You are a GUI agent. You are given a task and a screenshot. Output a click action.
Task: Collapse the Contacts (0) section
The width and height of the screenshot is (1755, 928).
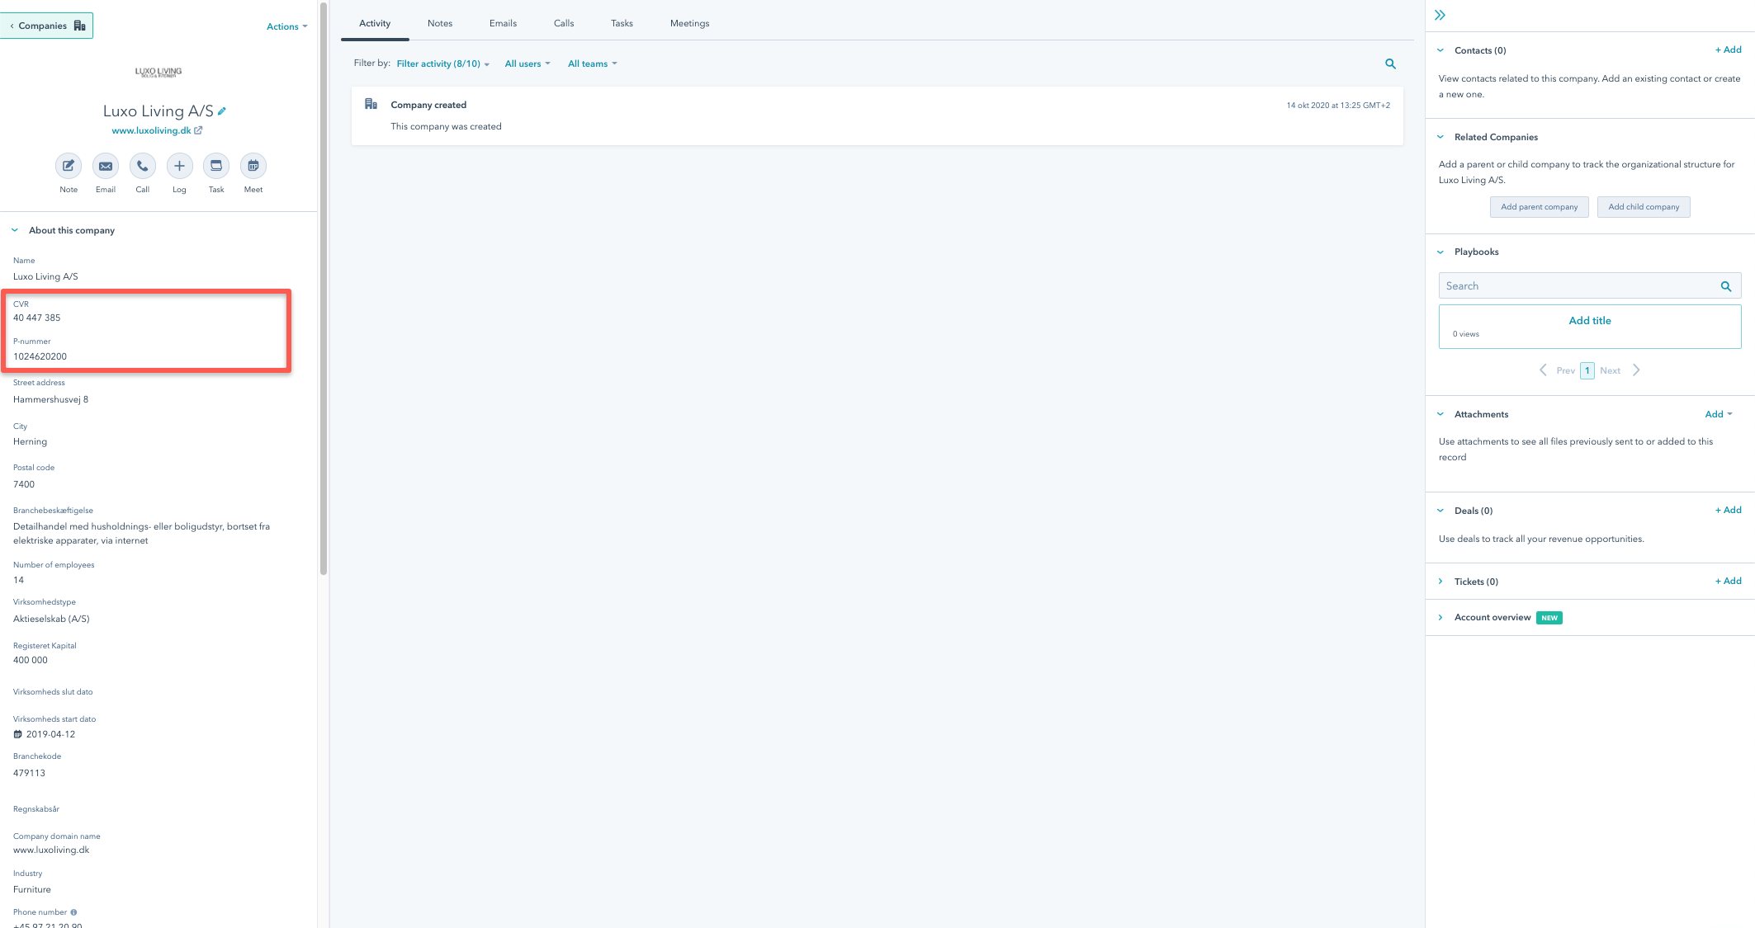1440,50
